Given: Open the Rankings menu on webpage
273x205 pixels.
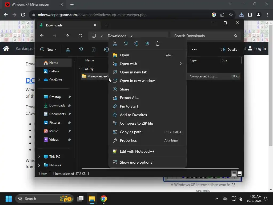Looking at the screenshot, I should pyautogui.click(x=24, y=49).
